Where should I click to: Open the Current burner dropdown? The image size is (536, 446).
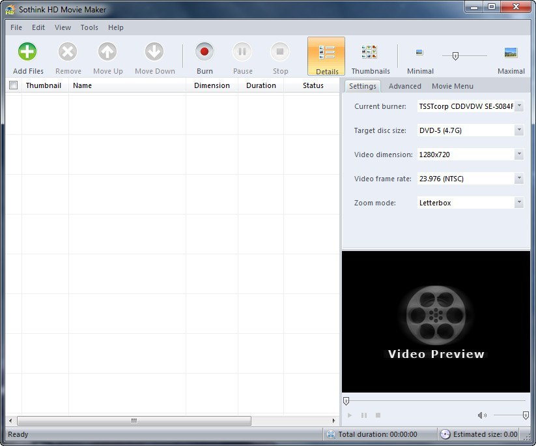pyautogui.click(x=519, y=106)
